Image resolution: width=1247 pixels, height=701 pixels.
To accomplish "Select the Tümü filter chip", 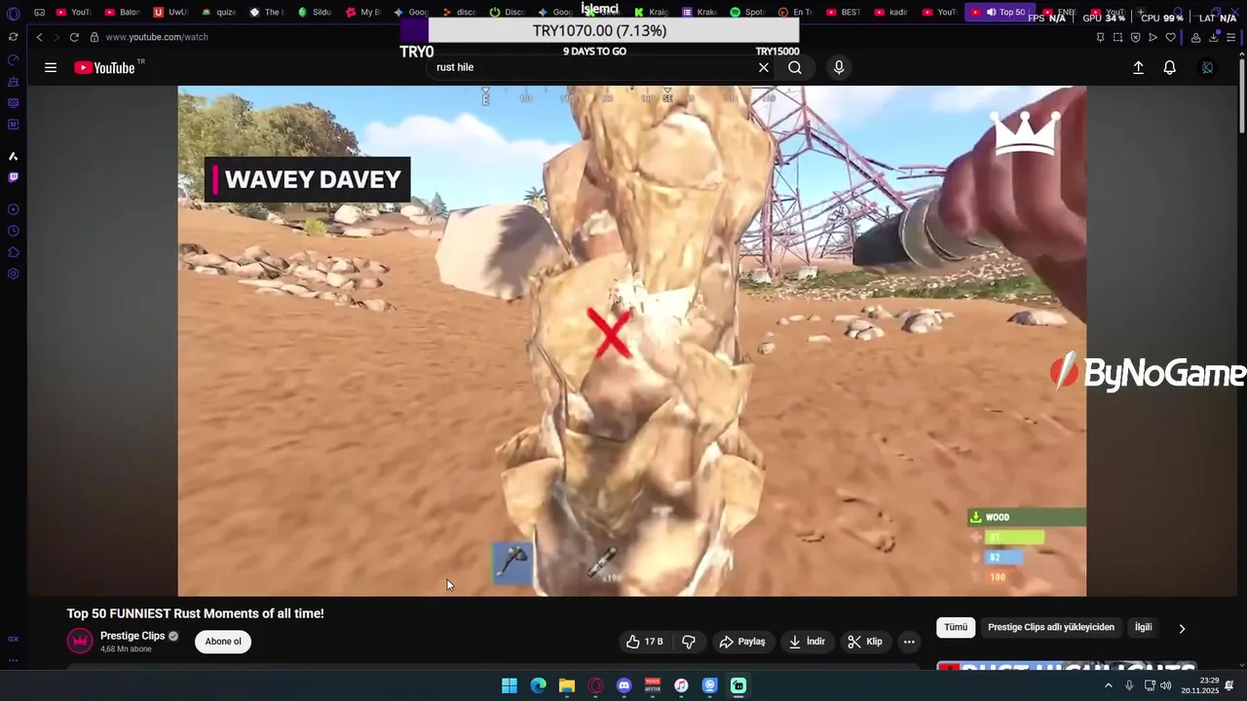I will tap(956, 627).
